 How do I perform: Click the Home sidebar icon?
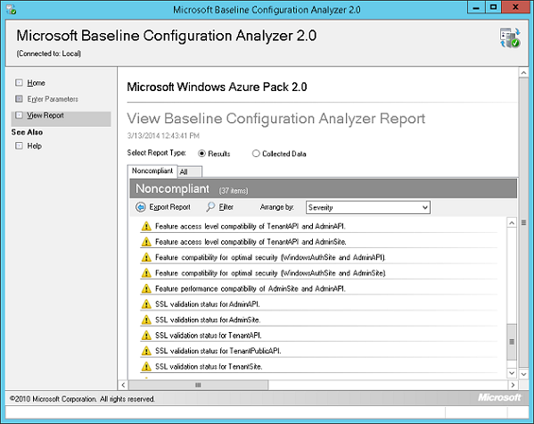(19, 83)
